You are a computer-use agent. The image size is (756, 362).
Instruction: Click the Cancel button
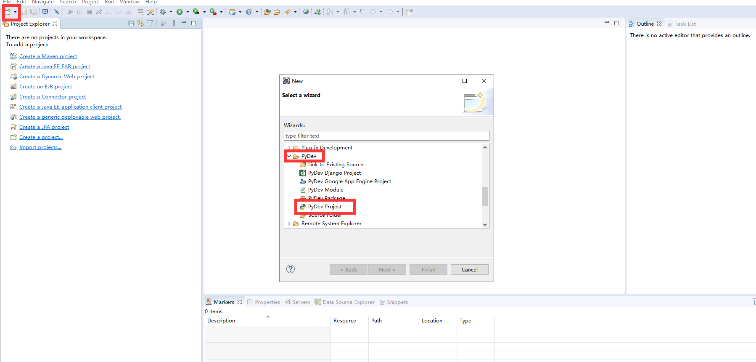470,270
